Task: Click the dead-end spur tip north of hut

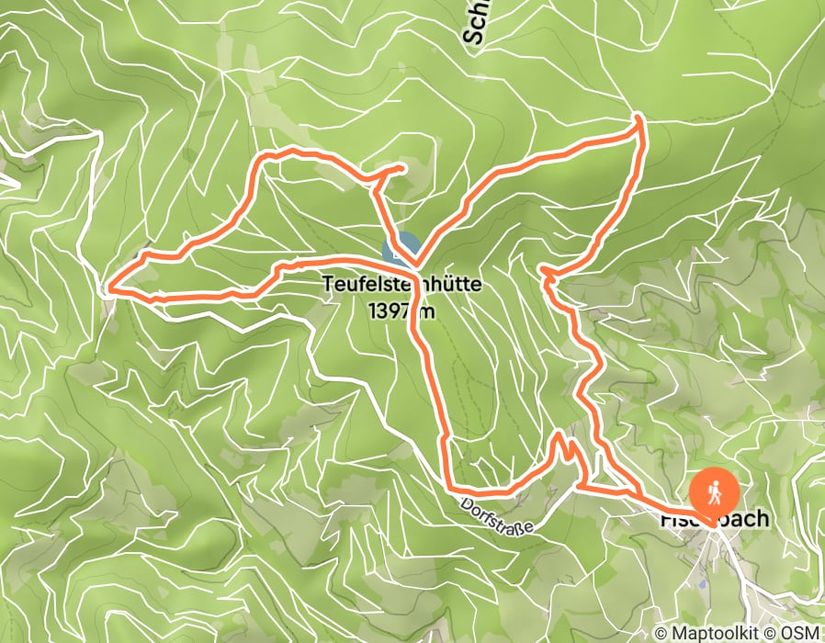Action: pos(402,168)
